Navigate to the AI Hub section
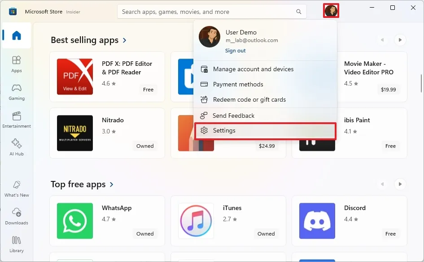This screenshot has width=424, height=262. (x=17, y=147)
